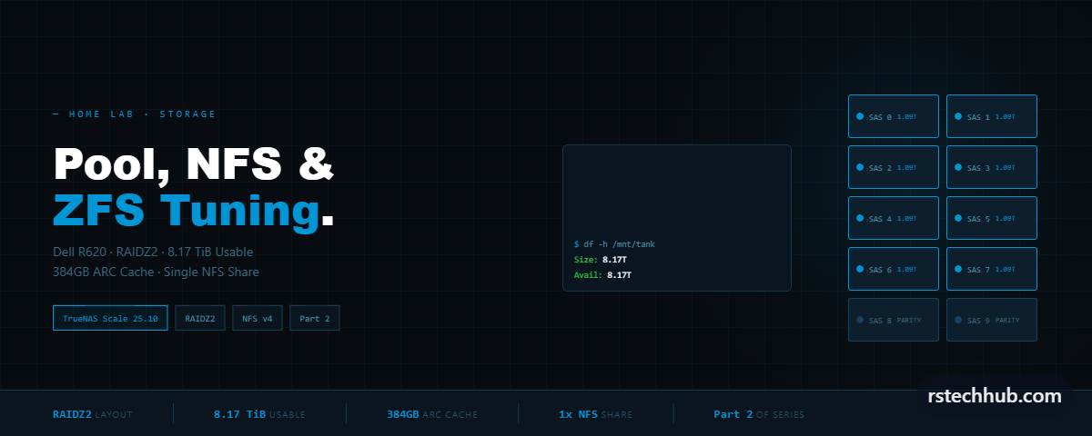Click 'Dell R620 · RAIDZ2 · 8.17 TiB Usable' line
1092x436 pixels.
[153, 252]
